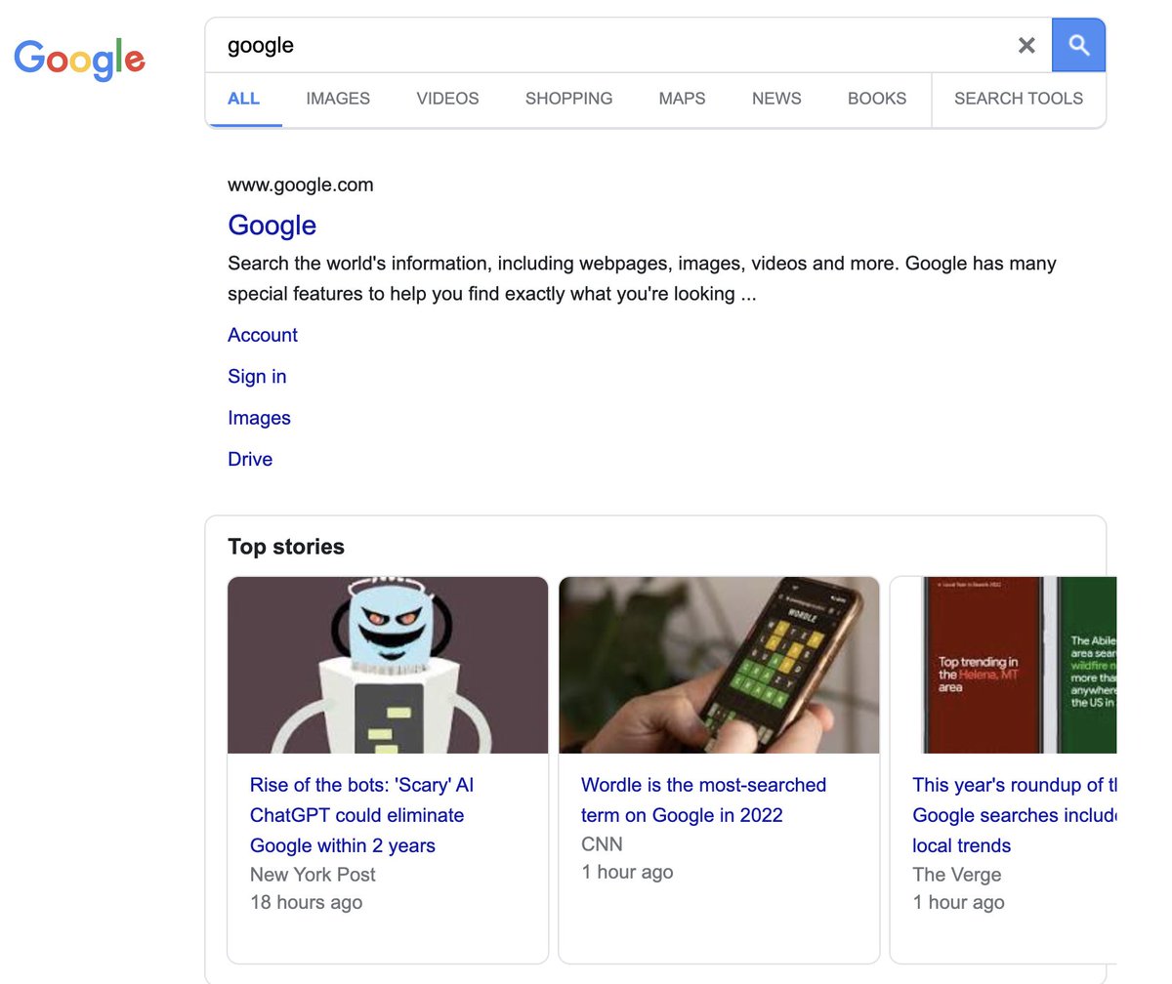Open the Account sitelink

(x=263, y=335)
